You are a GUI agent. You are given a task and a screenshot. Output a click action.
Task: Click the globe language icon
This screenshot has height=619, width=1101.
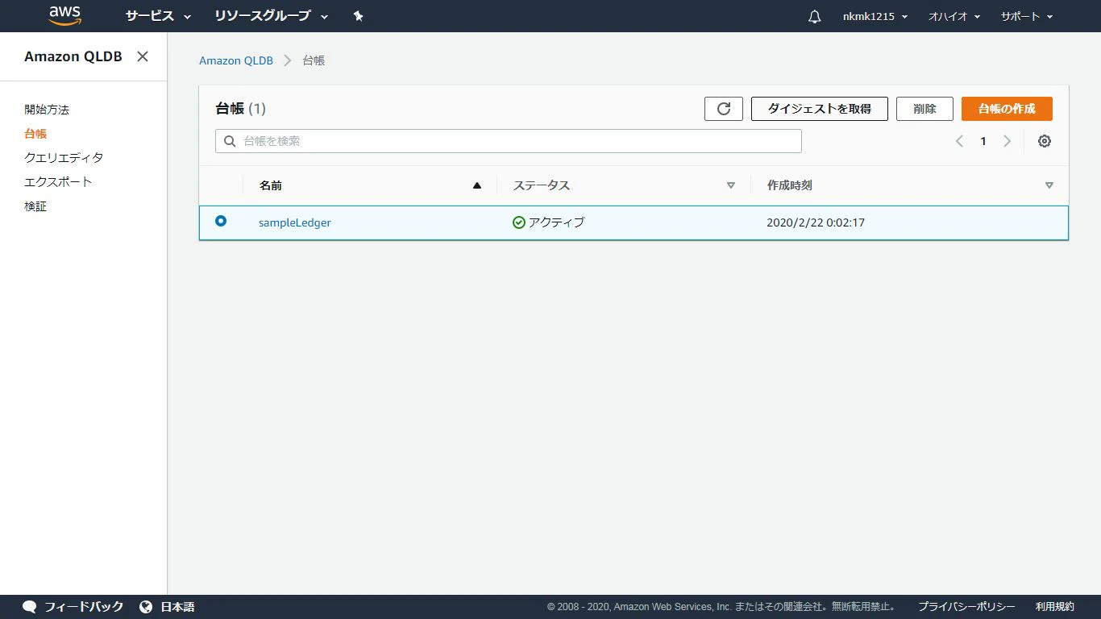(x=146, y=607)
